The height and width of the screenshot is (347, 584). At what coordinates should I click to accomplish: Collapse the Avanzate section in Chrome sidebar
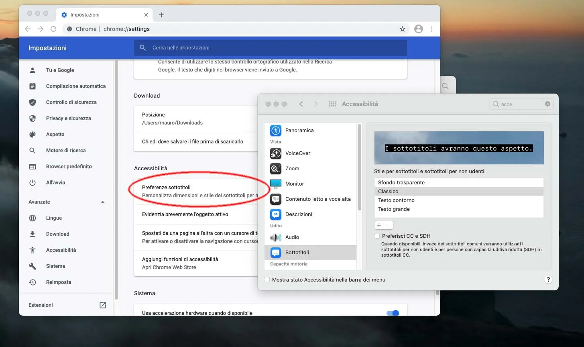102,202
